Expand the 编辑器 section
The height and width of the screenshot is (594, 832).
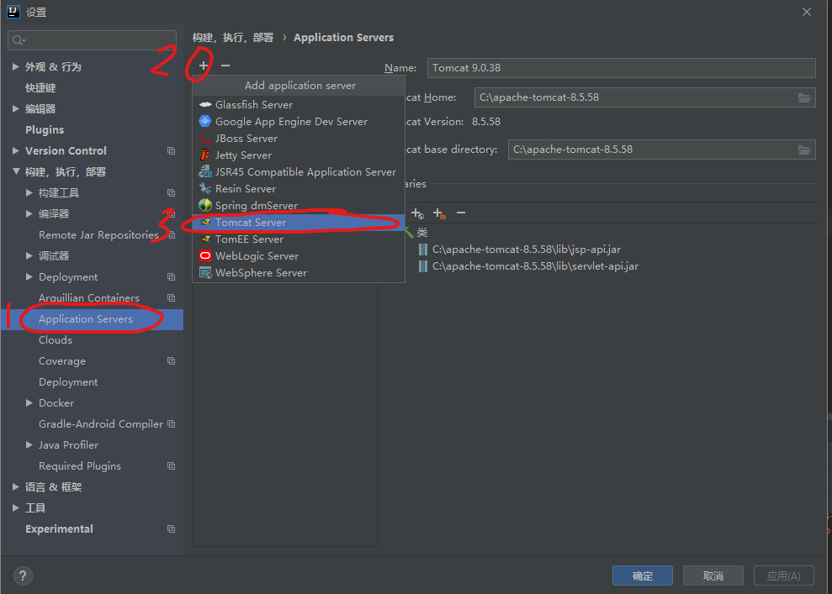[x=15, y=108]
